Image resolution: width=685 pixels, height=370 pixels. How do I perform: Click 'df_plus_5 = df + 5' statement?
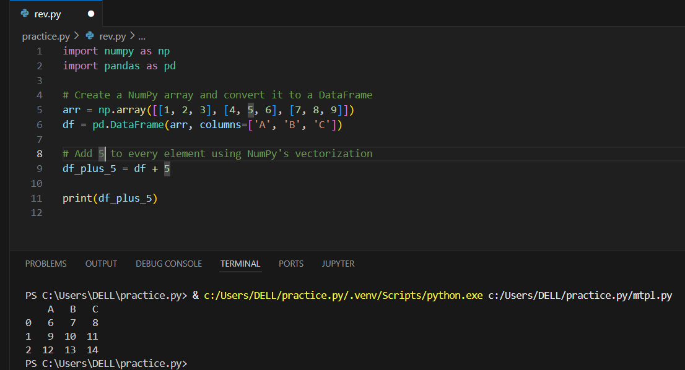point(116,169)
